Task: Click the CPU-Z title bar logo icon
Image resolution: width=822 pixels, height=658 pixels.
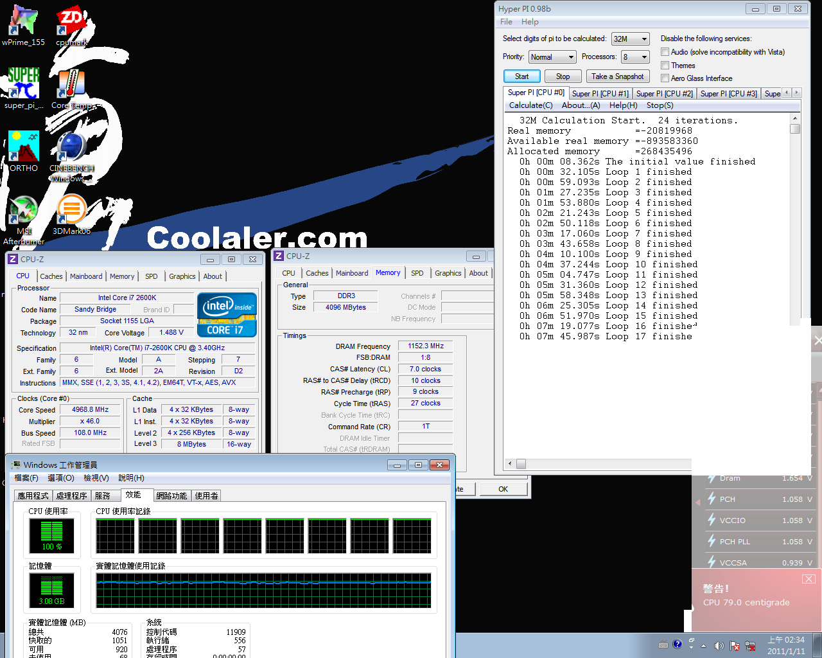Action: pyautogui.click(x=12, y=259)
